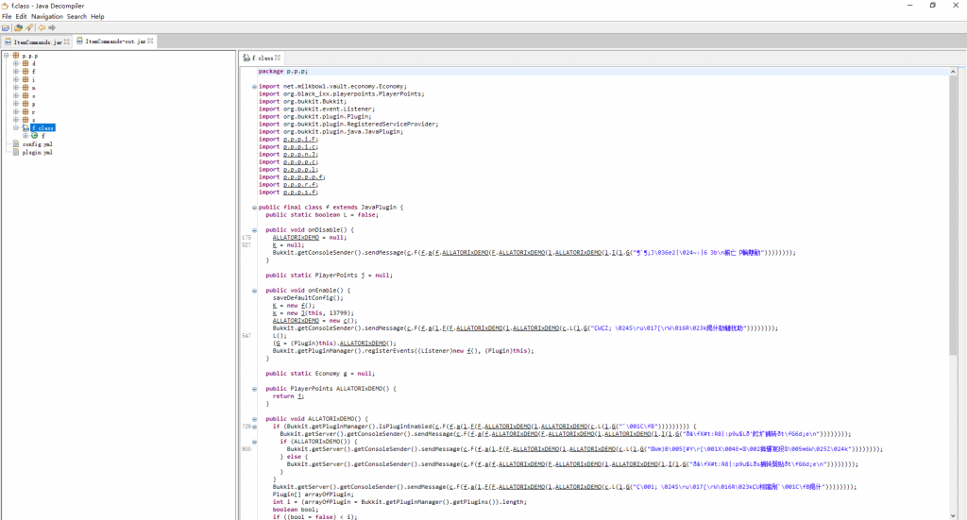967x520 pixels.
Task: Expand the n package node
Action: (16, 88)
